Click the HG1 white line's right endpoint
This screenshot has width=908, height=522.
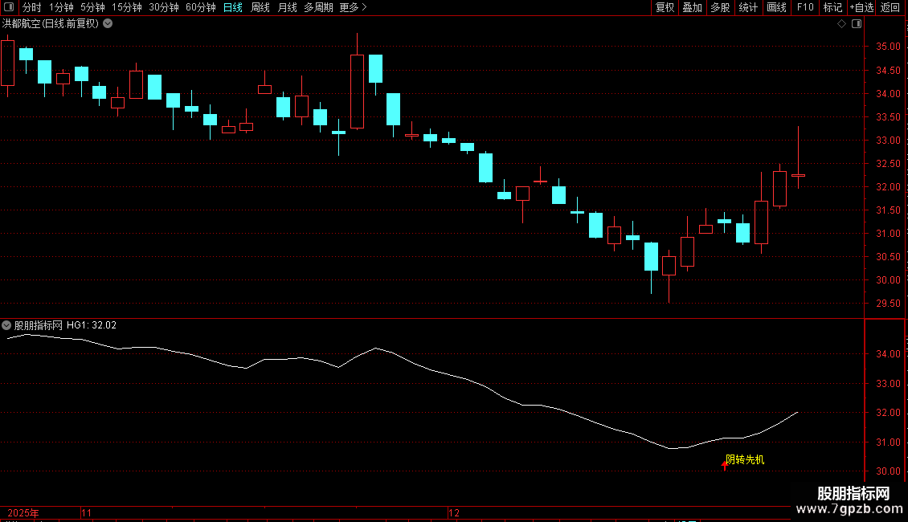point(798,412)
